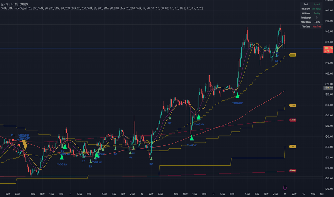The width and height of the screenshot is (334, 197).
Task: Click the gray price label 3,386.580
Action: coord(328,87)
